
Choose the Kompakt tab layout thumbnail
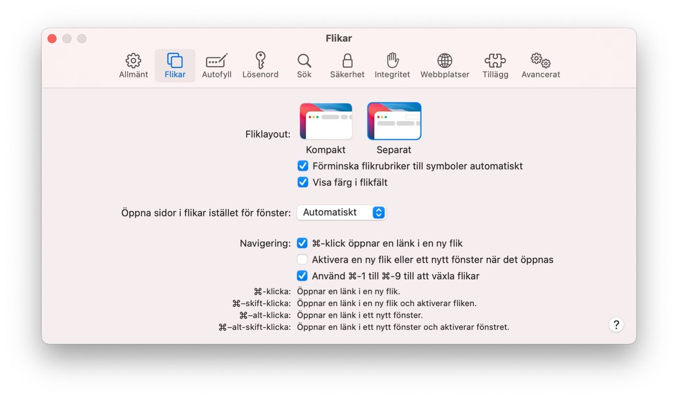[326, 121]
